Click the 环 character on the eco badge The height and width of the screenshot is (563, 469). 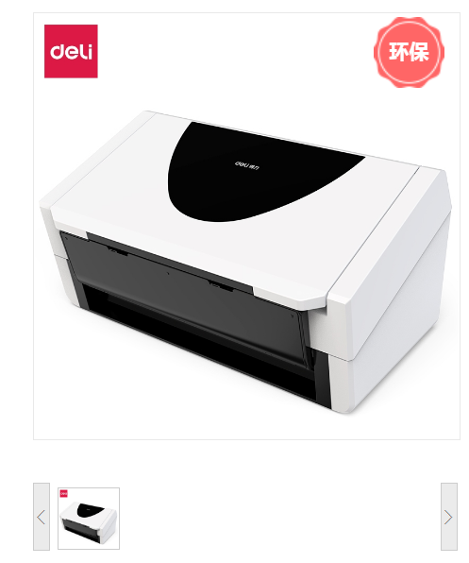[398, 52]
